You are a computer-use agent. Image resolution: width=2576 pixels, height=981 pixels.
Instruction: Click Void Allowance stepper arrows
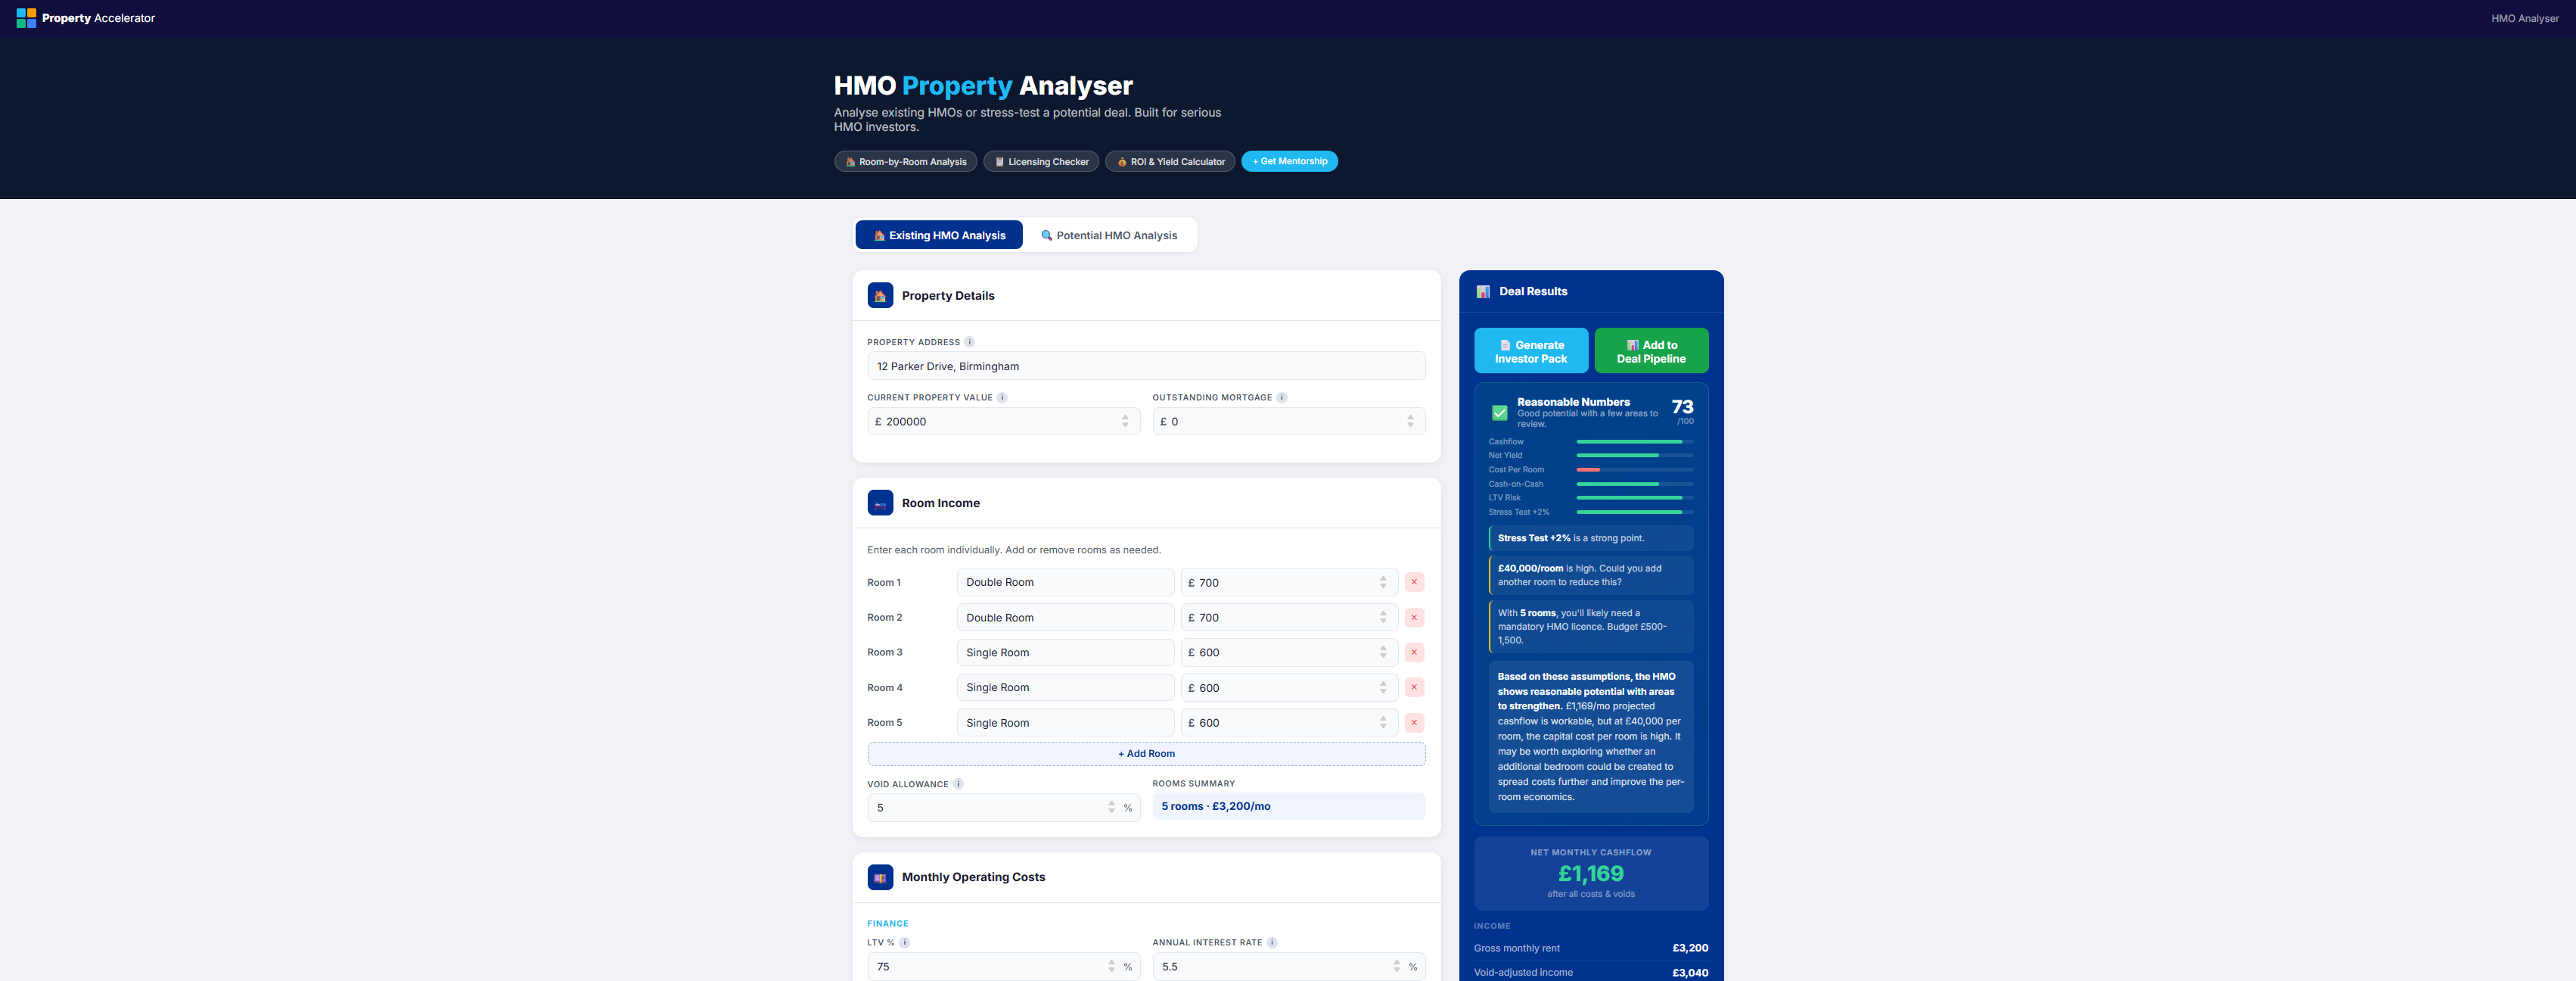1111,808
